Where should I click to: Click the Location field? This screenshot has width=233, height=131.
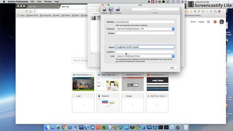tap(145, 52)
